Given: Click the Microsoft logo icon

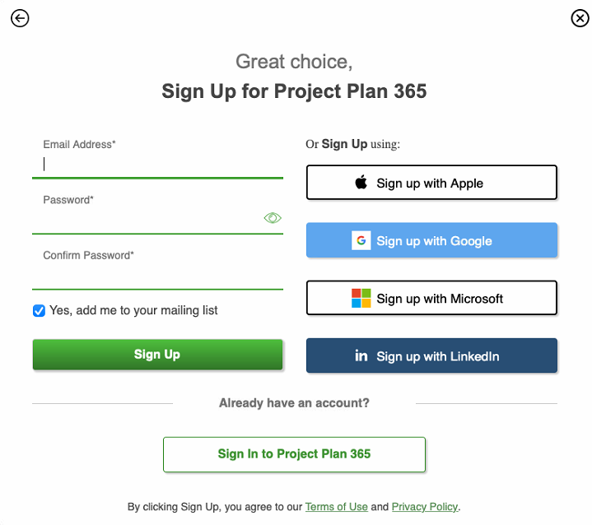Looking at the screenshot, I should pos(361,298).
